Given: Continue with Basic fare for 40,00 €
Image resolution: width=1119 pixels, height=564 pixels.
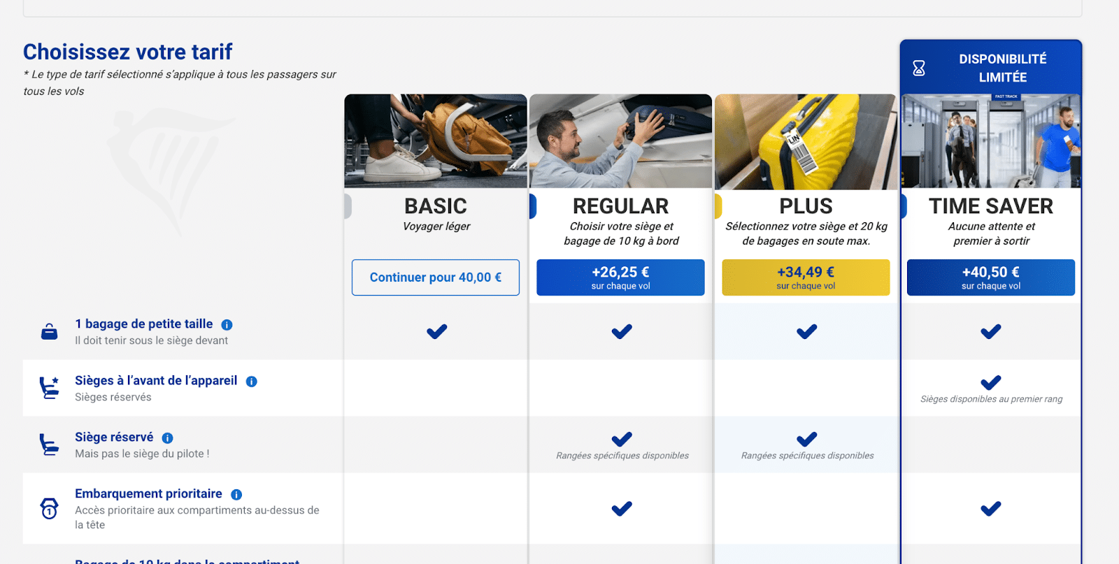Looking at the screenshot, I should [435, 277].
